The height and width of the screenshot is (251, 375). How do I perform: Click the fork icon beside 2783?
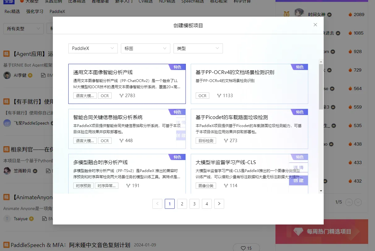[121, 96]
